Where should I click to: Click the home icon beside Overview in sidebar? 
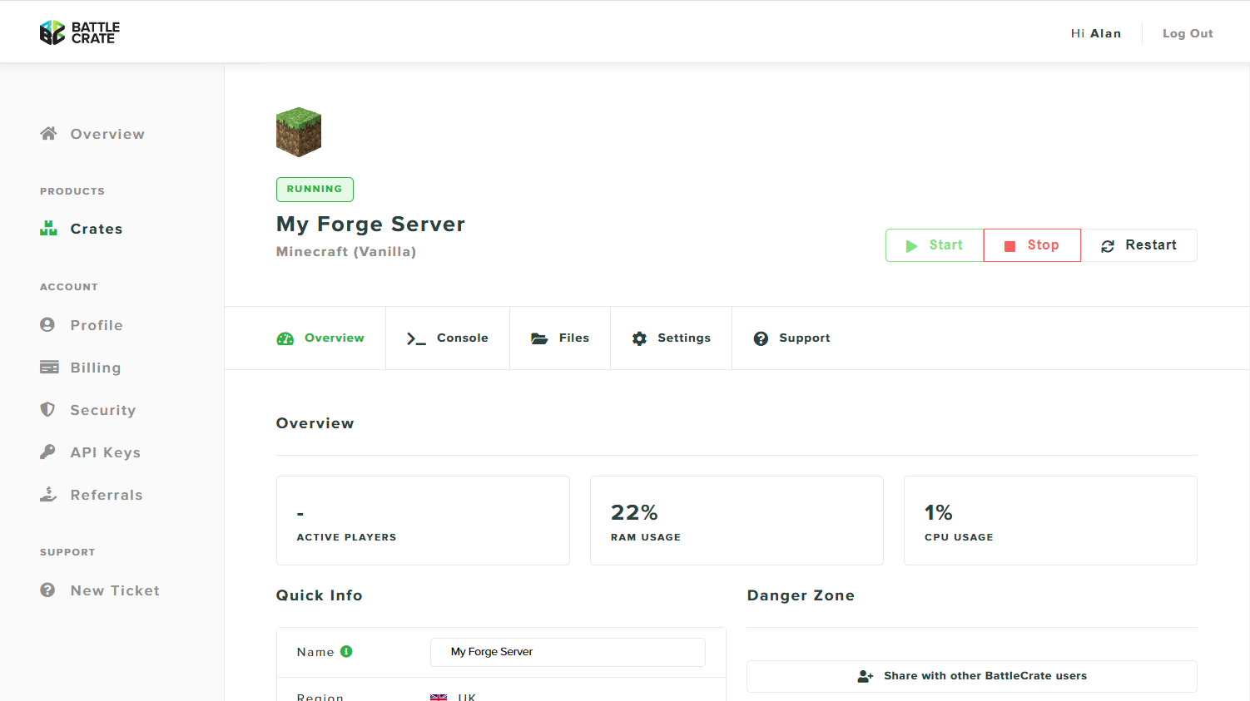pos(48,133)
